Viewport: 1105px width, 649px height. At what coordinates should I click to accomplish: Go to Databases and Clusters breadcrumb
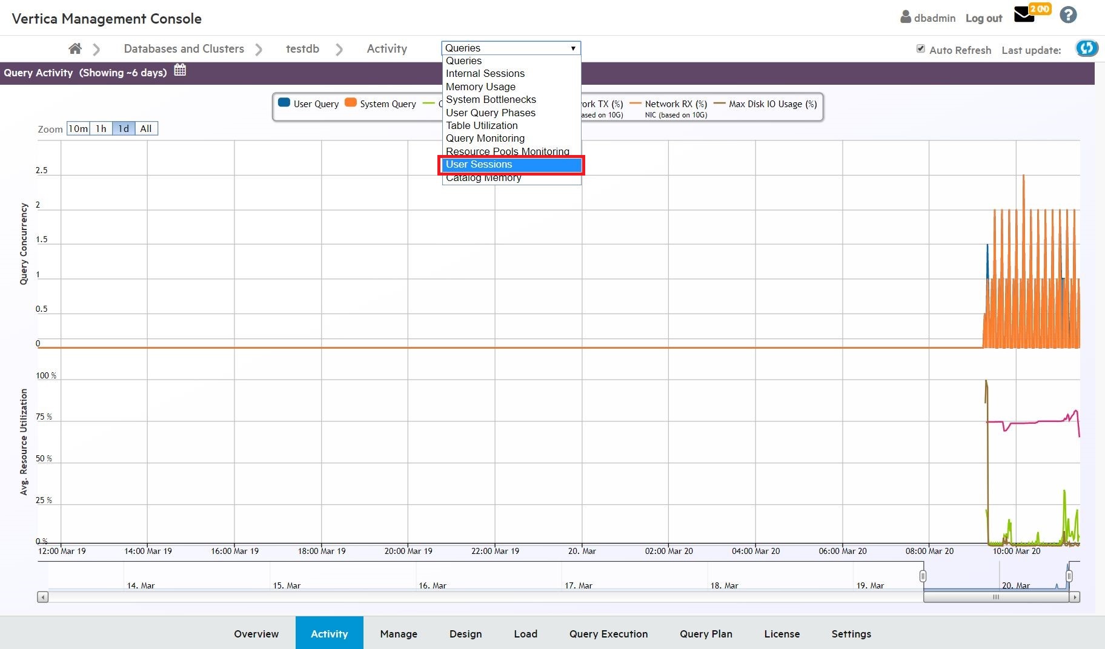[184, 48]
